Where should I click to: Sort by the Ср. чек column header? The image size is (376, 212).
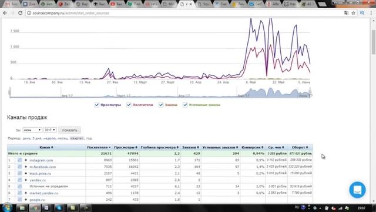click(x=276, y=147)
